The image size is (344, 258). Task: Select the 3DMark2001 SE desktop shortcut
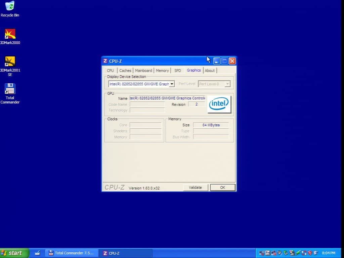pyautogui.click(x=10, y=66)
